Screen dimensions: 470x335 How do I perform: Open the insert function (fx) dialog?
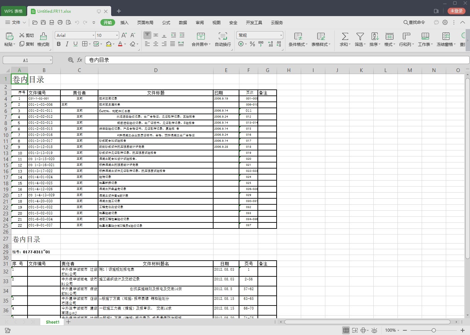click(x=80, y=60)
